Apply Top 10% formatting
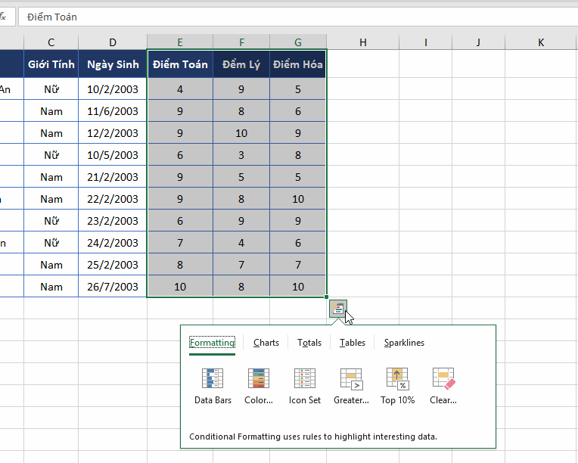 [397, 386]
